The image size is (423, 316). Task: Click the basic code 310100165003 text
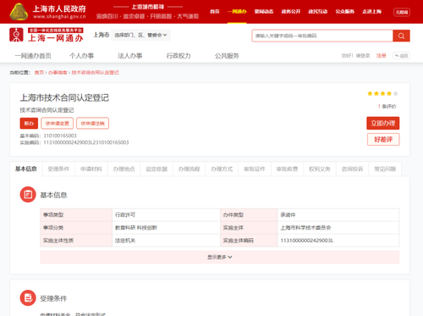click(x=60, y=136)
